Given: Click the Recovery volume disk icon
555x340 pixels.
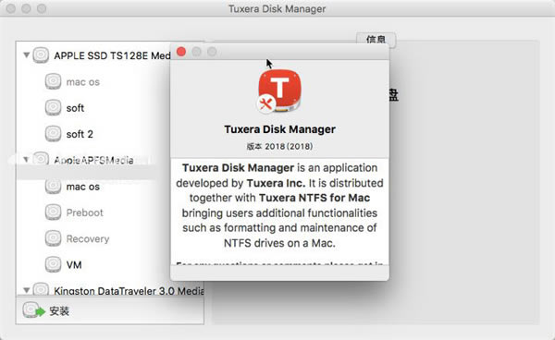Looking at the screenshot, I should coord(53,238).
